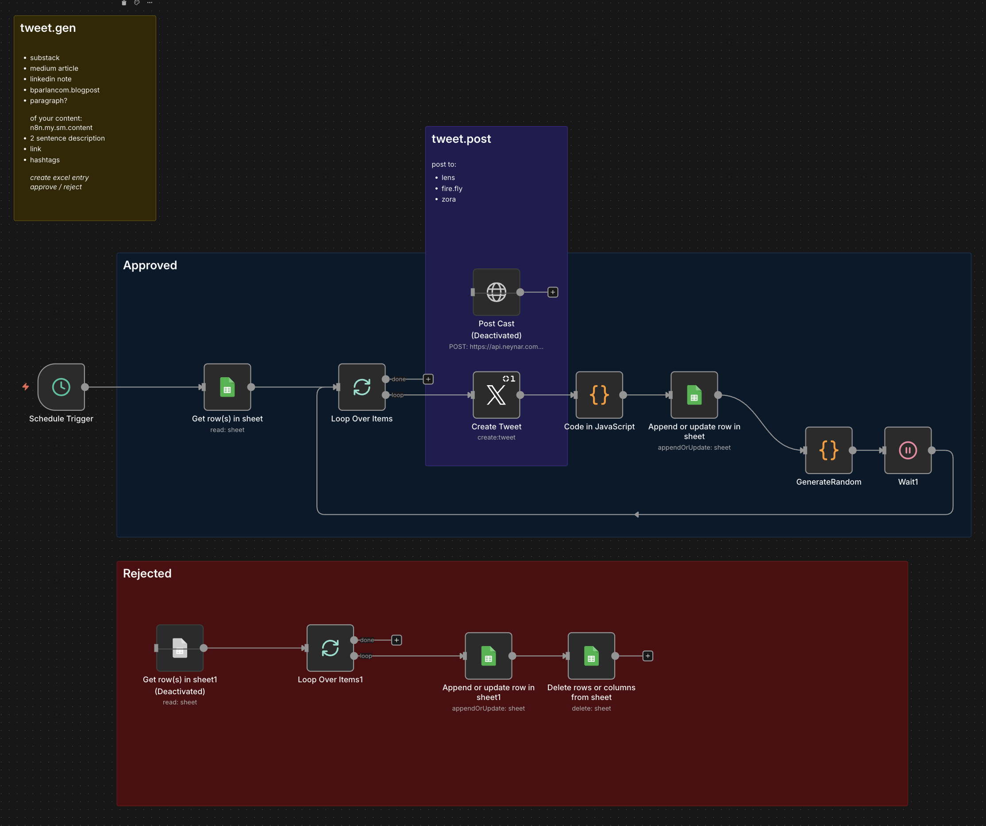Select the GenerateRandom code node
The width and height of the screenshot is (986, 826).
[828, 450]
